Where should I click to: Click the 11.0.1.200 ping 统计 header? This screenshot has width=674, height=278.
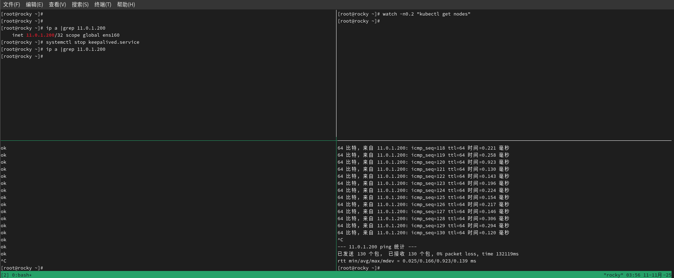click(x=377, y=247)
